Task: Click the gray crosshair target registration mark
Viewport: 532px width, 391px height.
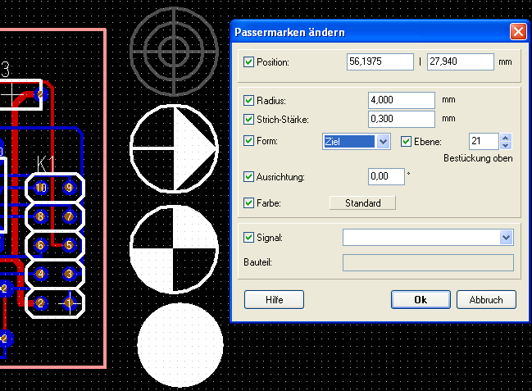Action: pos(173,46)
